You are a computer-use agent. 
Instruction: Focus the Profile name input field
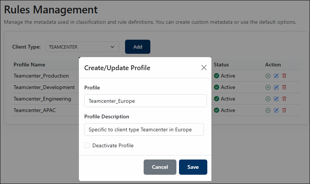tap(146, 101)
